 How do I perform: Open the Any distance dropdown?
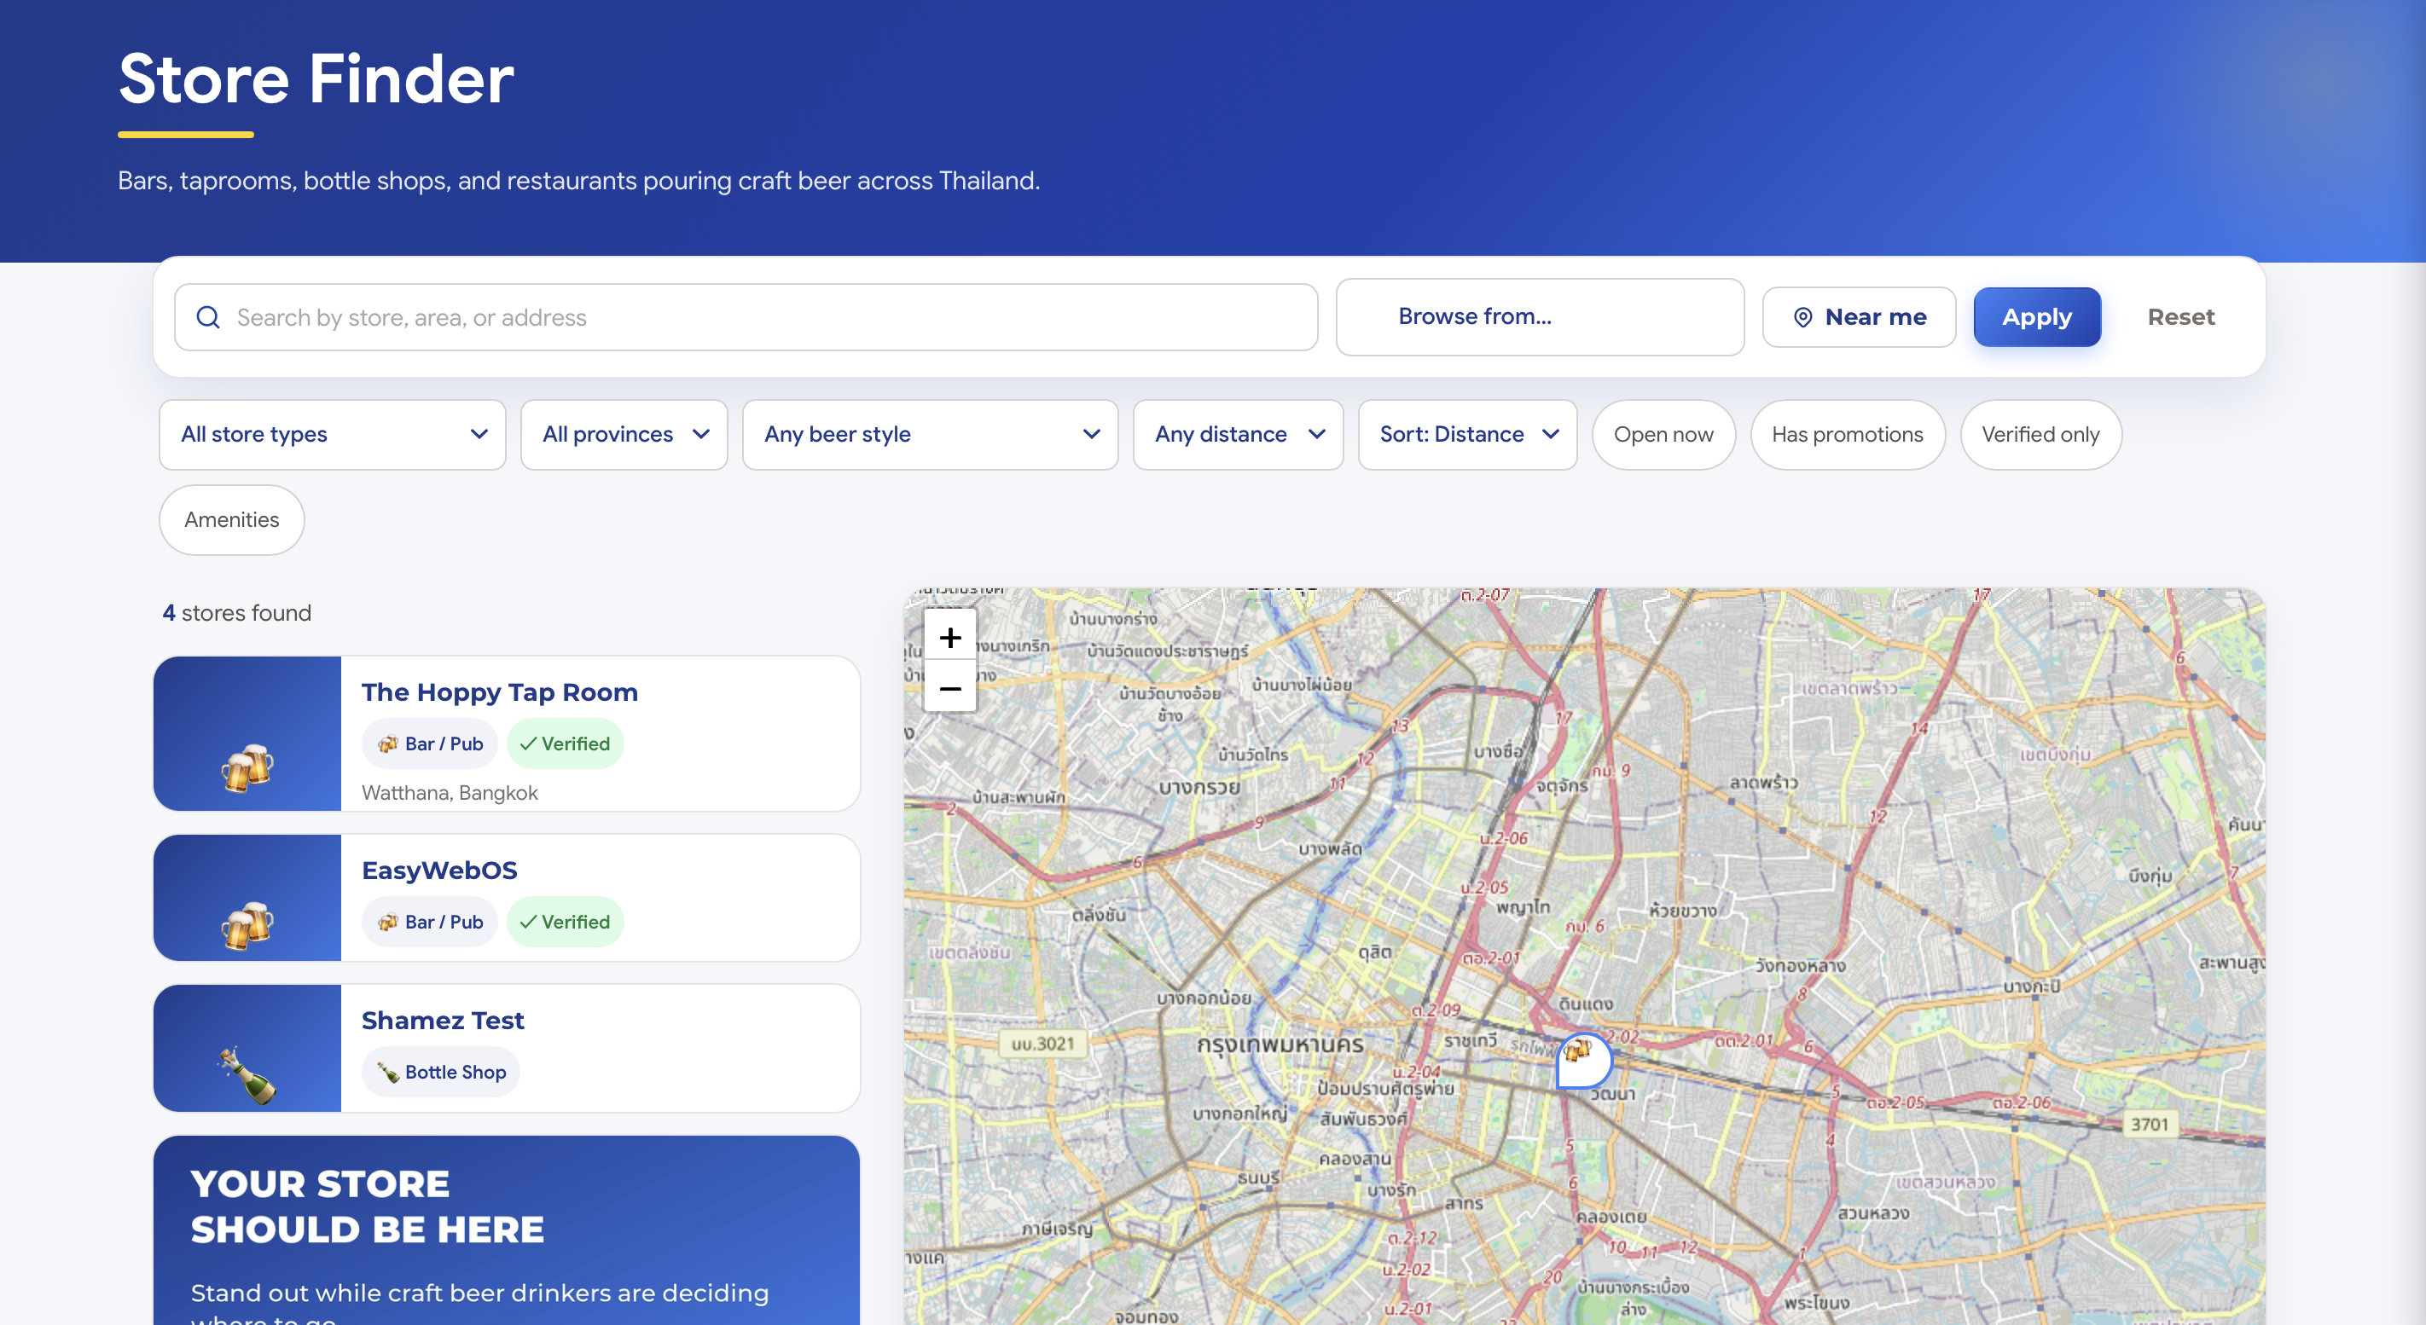tap(1239, 434)
